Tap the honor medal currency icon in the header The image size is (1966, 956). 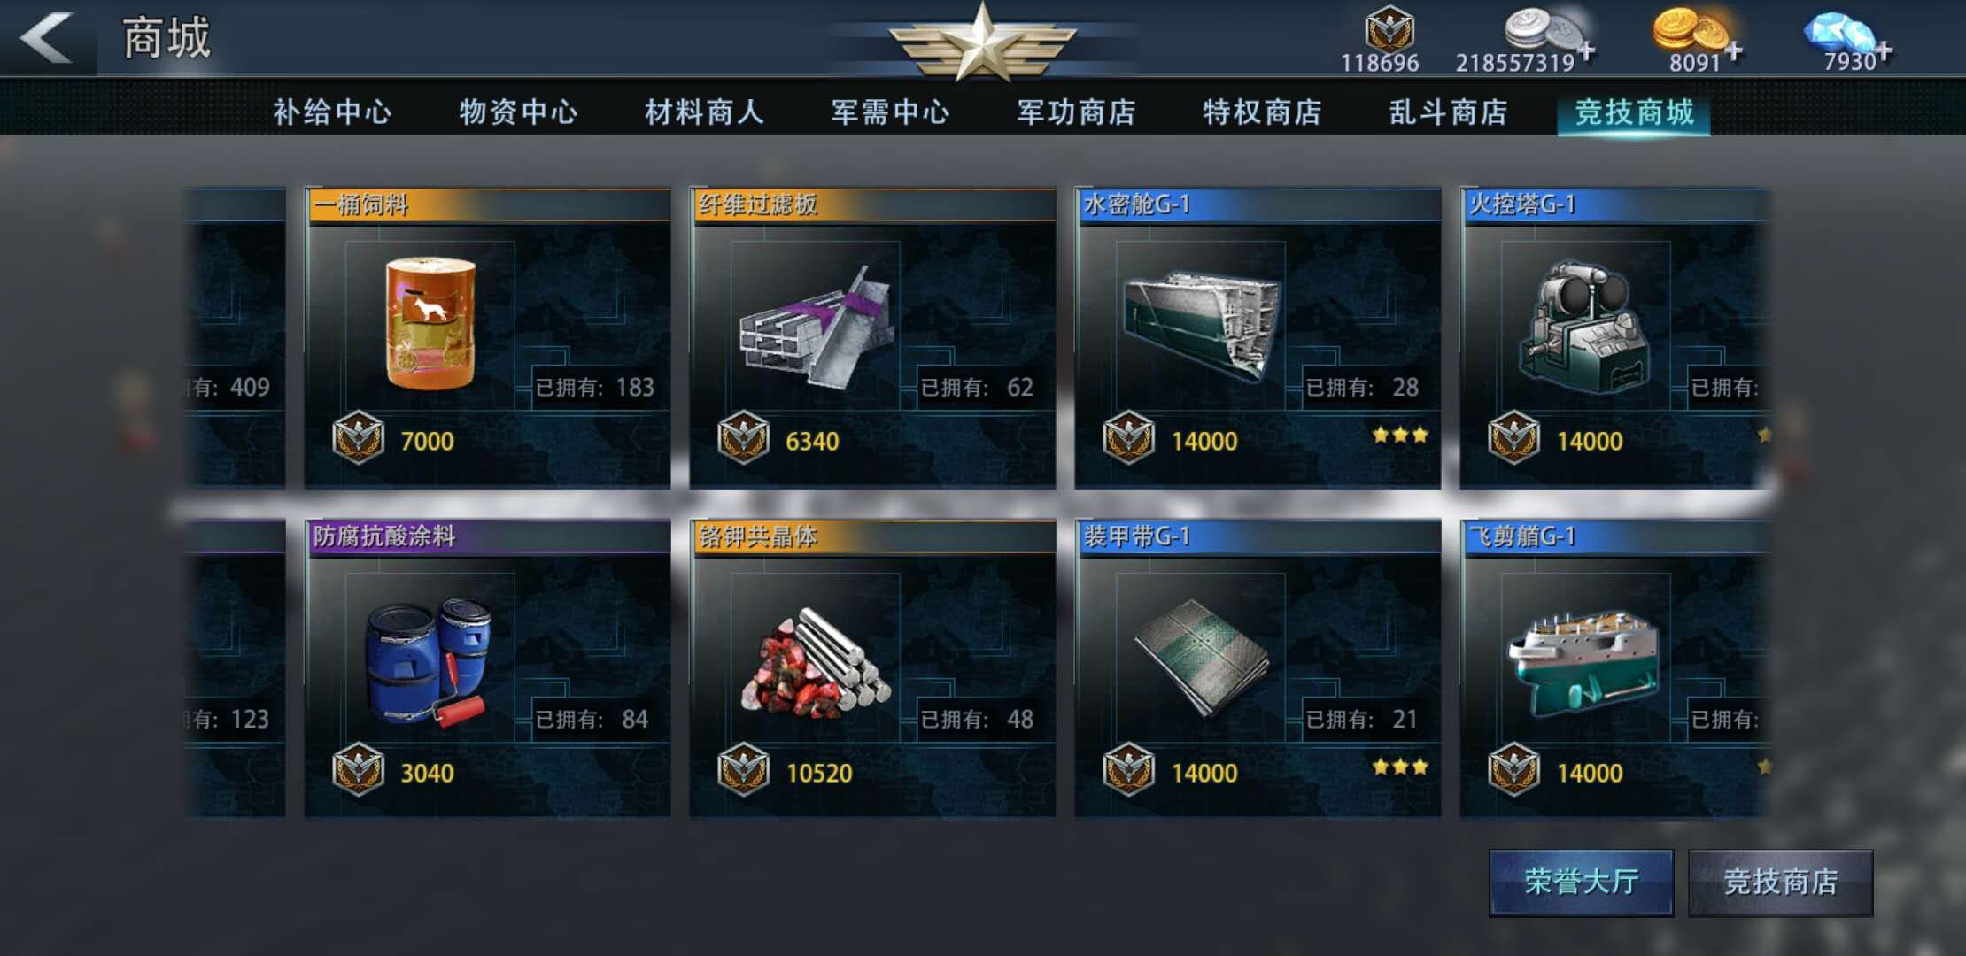(x=1389, y=28)
